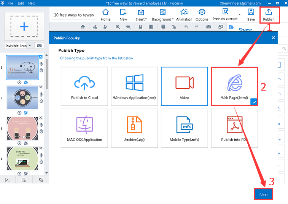Open the Edit menu

[21, 3]
